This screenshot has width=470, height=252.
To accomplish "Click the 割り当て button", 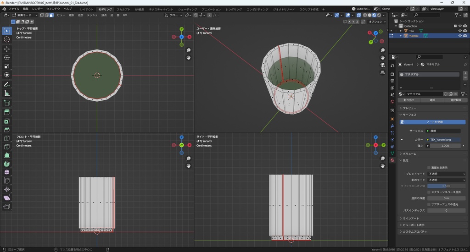I will pos(409,100).
